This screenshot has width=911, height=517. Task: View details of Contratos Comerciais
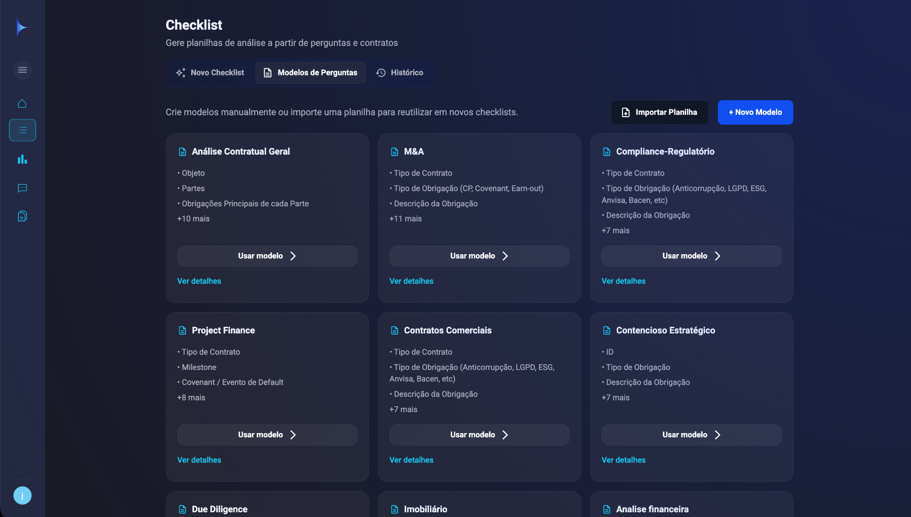tap(411, 460)
